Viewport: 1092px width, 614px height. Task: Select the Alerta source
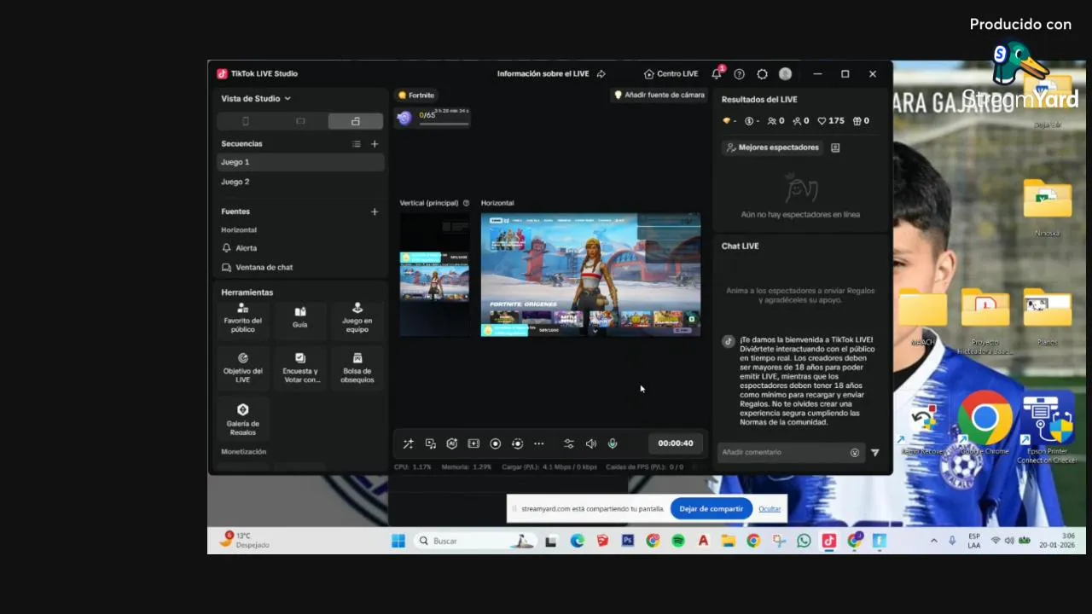tap(300, 248)
